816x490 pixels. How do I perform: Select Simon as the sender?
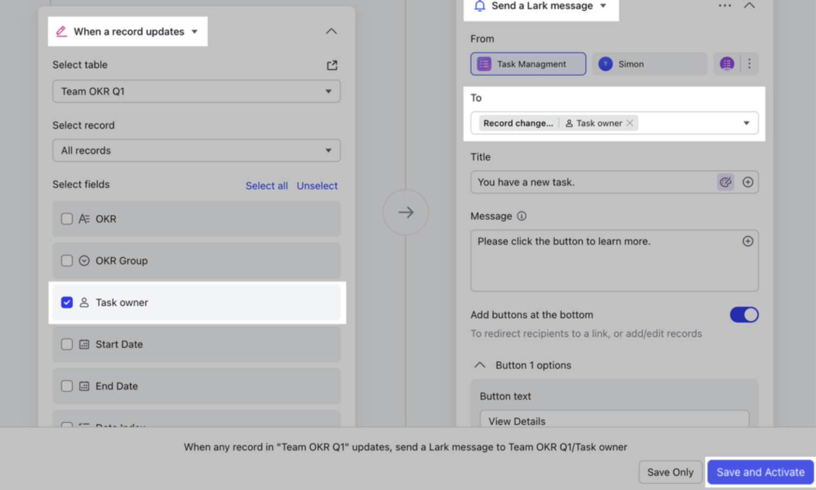tap(649, 64)
